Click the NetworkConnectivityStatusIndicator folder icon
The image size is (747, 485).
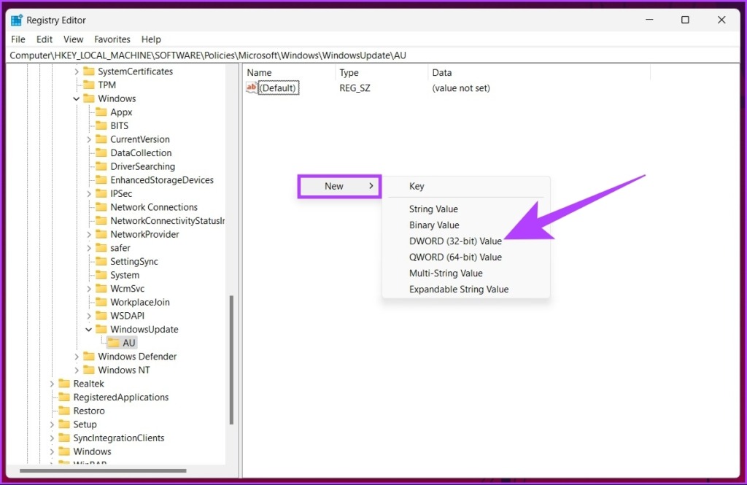pos(101,220)
